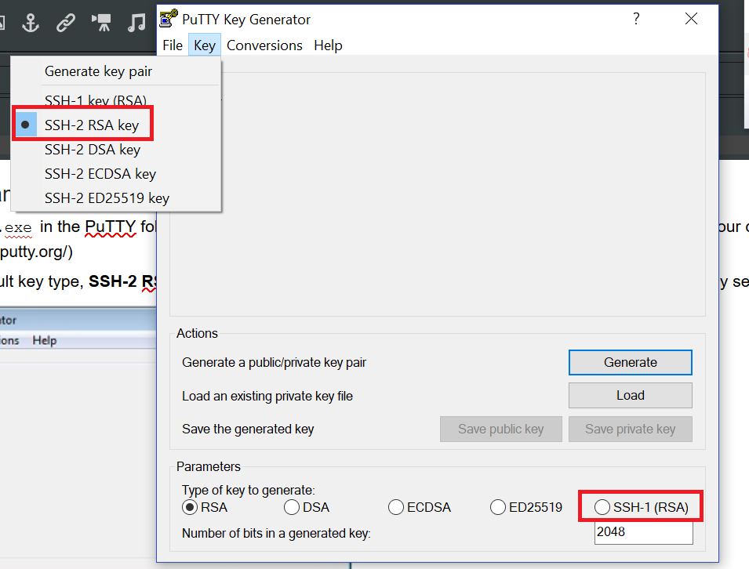Select the DSA key type radio button

point(291,507)
